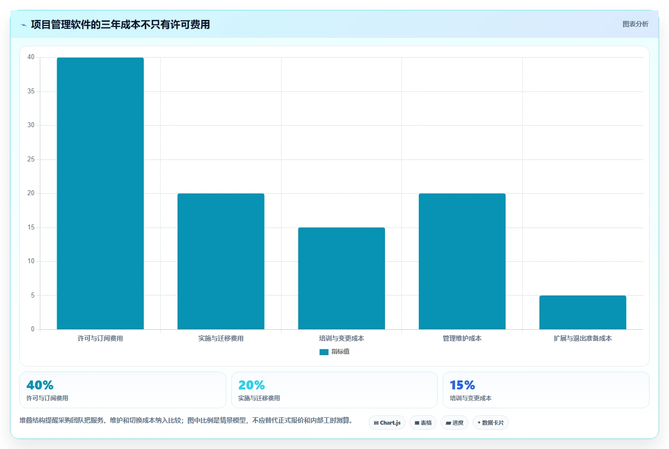This screenshot has width=669, height=449.
Task: Click the 指标值 legend text
Action: coord(341,352)
